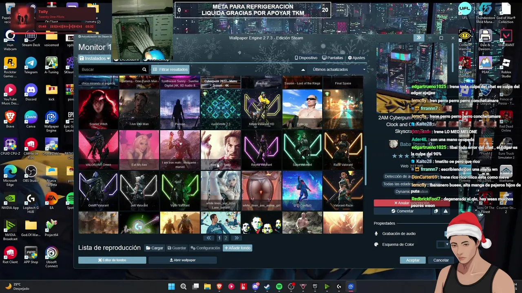Open Ajustes settings
Image resolution: width=522 pixels, height=293 pixels.
[x=356, y=58]
